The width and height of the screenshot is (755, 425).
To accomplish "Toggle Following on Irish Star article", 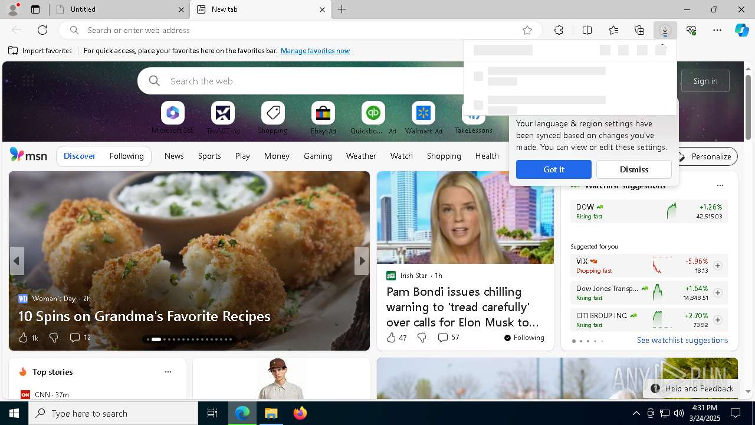I will click(524, 338).
